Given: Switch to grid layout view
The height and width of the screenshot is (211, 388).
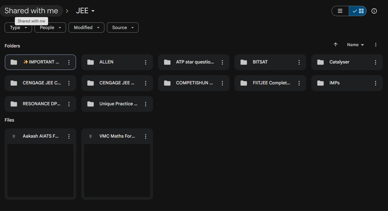Looking at the screenshot, I should [358, 11].
